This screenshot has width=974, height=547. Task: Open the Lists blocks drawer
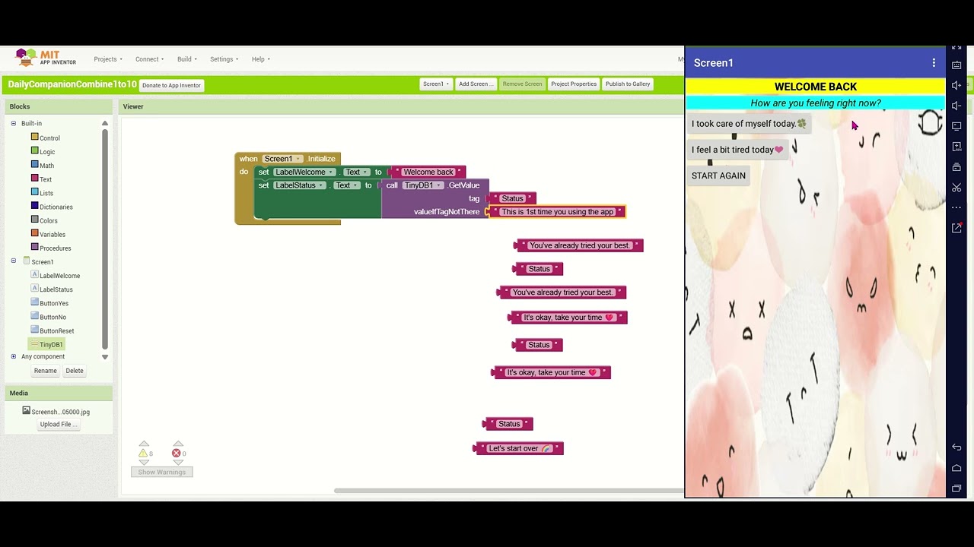coord(41,193)
